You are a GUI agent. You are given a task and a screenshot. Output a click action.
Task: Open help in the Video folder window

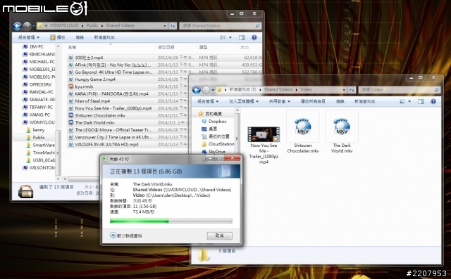click(x=433, y=101)
